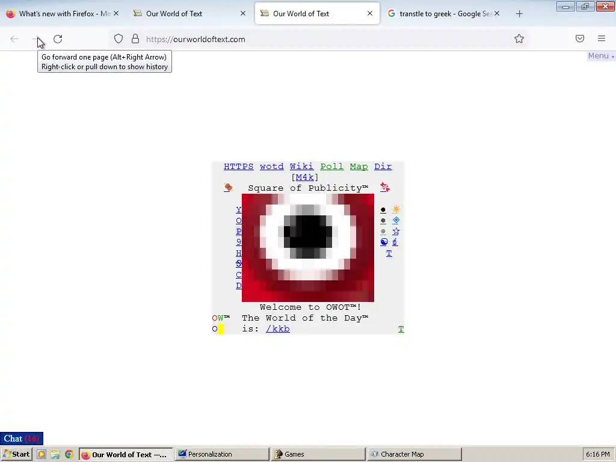Click the pixelated eye image
616x462 pixels.
click(x=308, y=248)
